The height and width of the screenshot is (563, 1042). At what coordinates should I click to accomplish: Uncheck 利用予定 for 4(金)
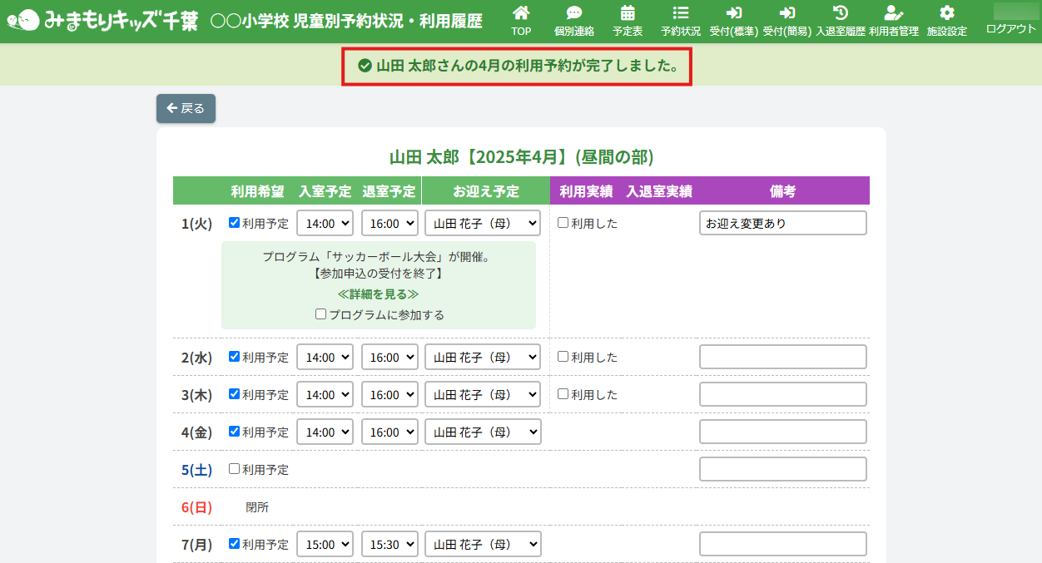tap(234, 432)
